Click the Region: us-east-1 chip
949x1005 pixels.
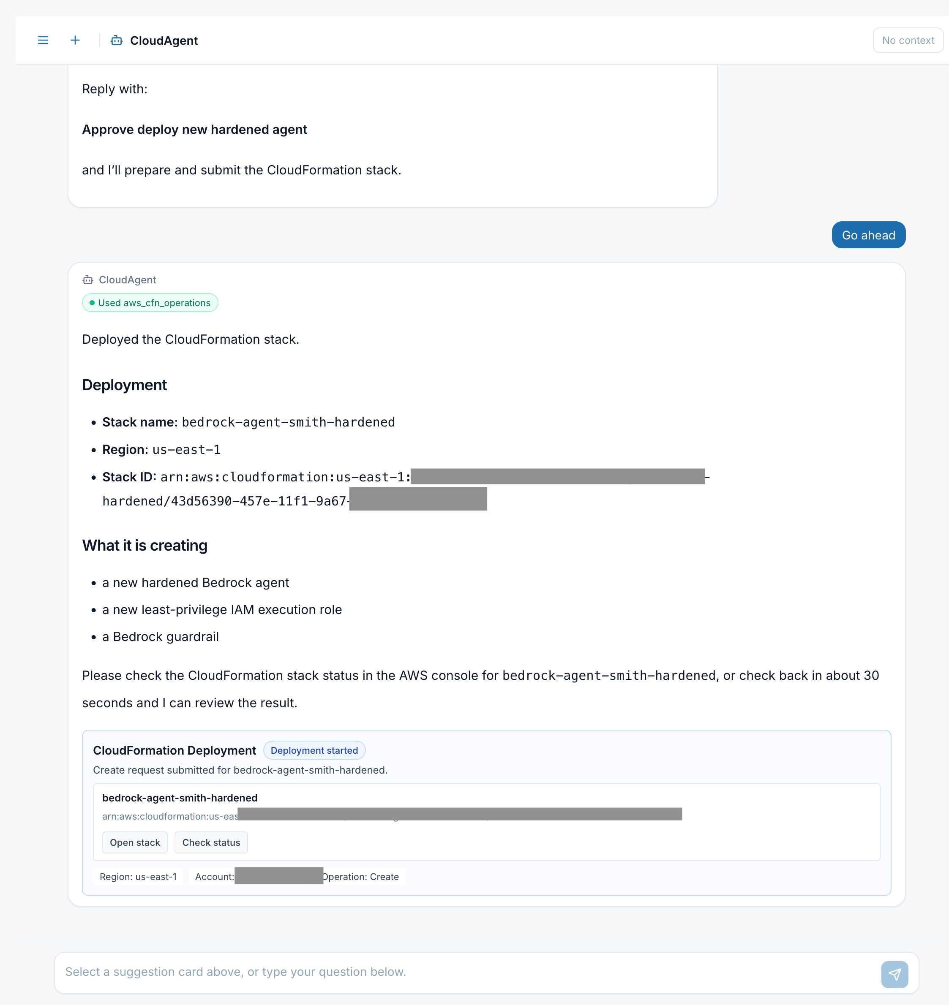point(138,877)
